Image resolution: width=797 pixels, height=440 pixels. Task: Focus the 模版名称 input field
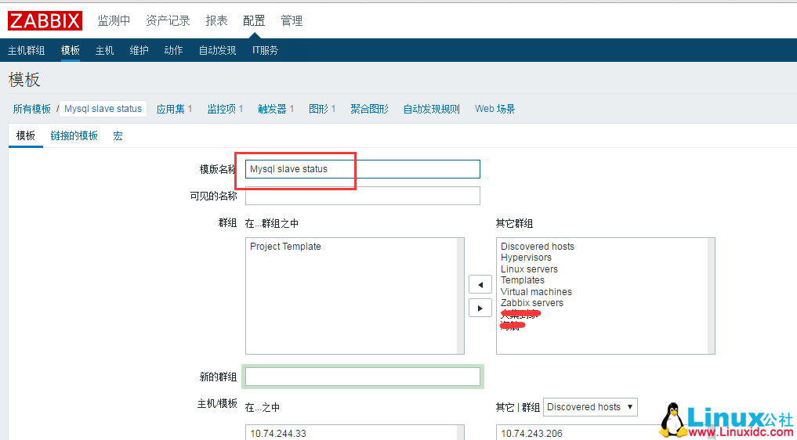point(362,169)
